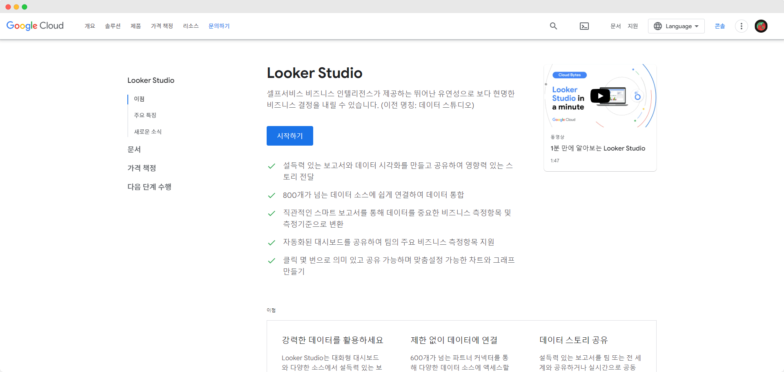Screen dimensions: 784x372
Task: Open video title 1분 만에 알아보는 Looker Studio
Action: [x=598, y=148]
